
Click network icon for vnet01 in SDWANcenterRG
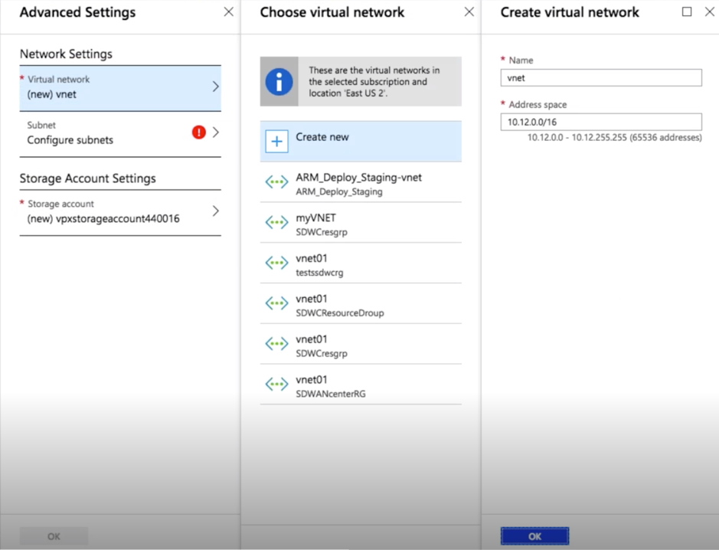276,384
